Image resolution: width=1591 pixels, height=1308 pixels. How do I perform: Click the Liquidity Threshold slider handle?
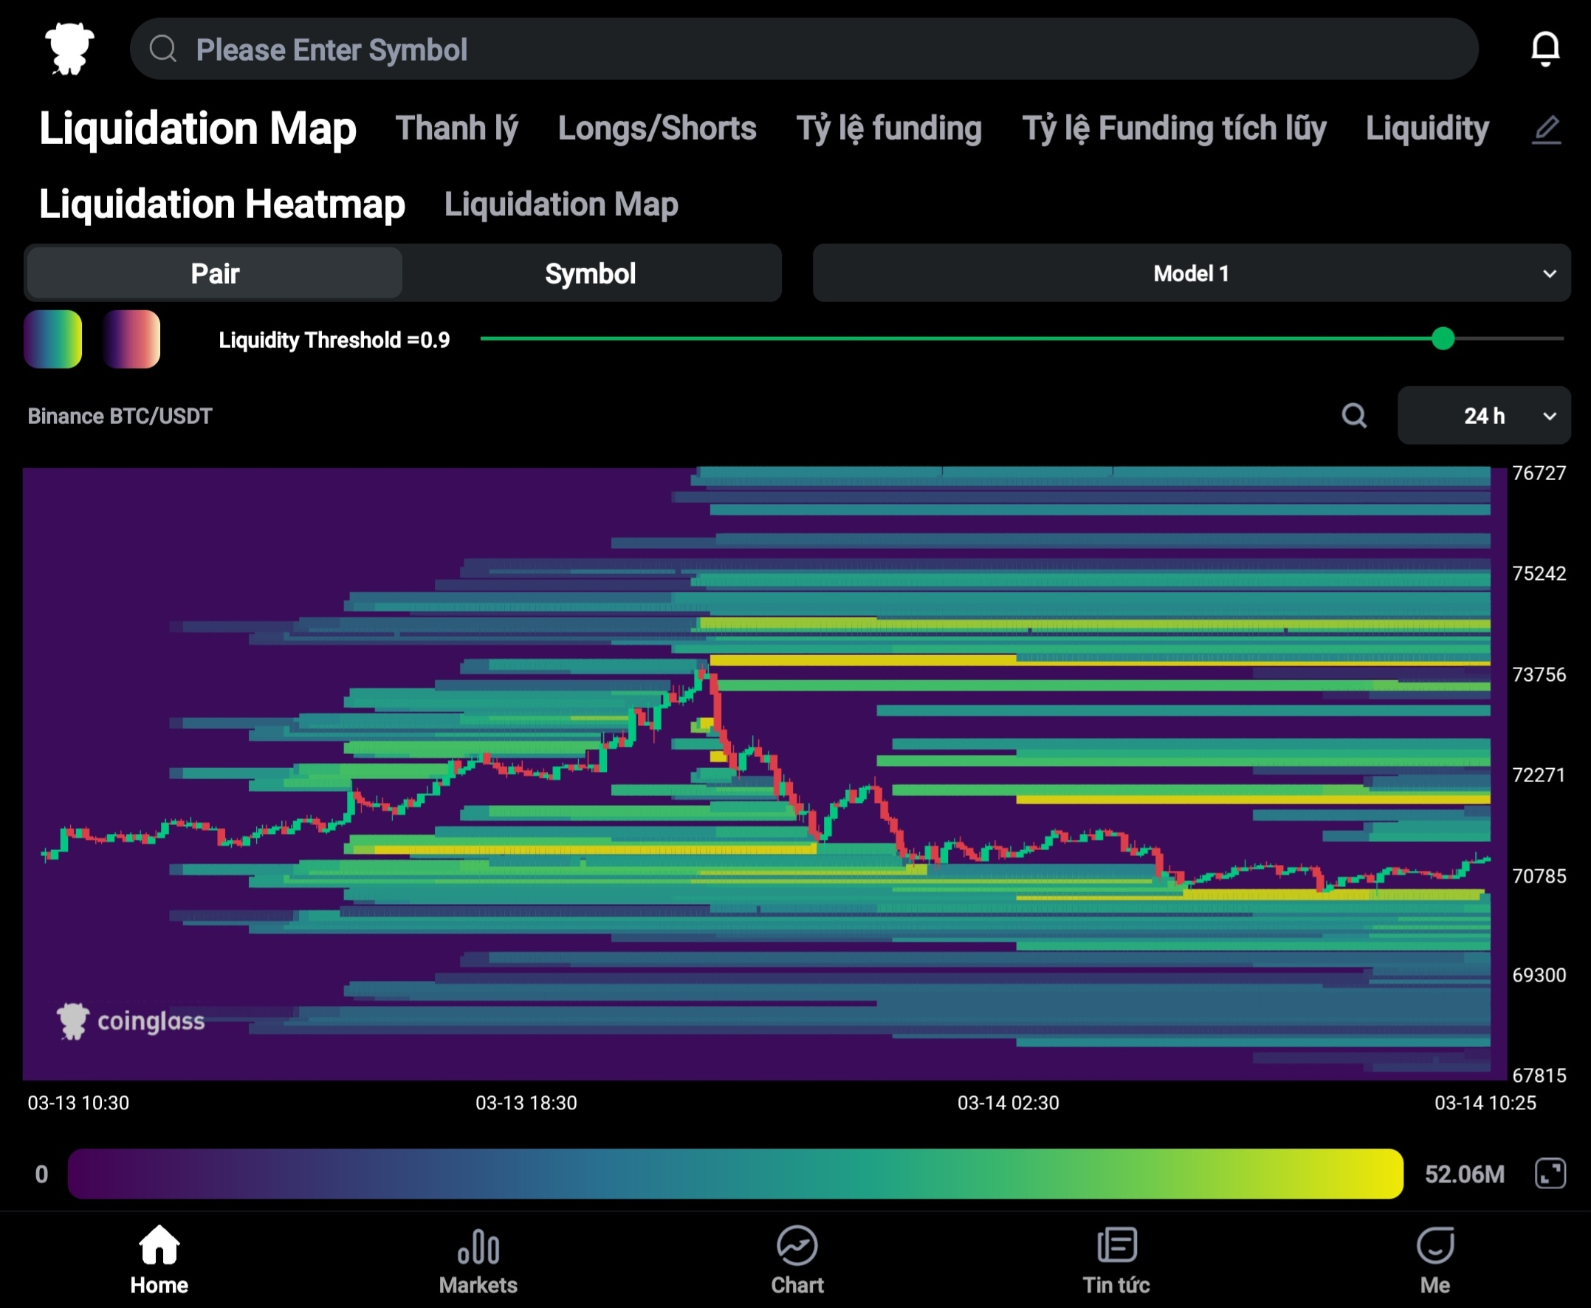click(1442, 339)
